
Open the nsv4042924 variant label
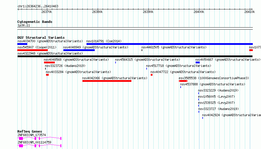[232, 115]
